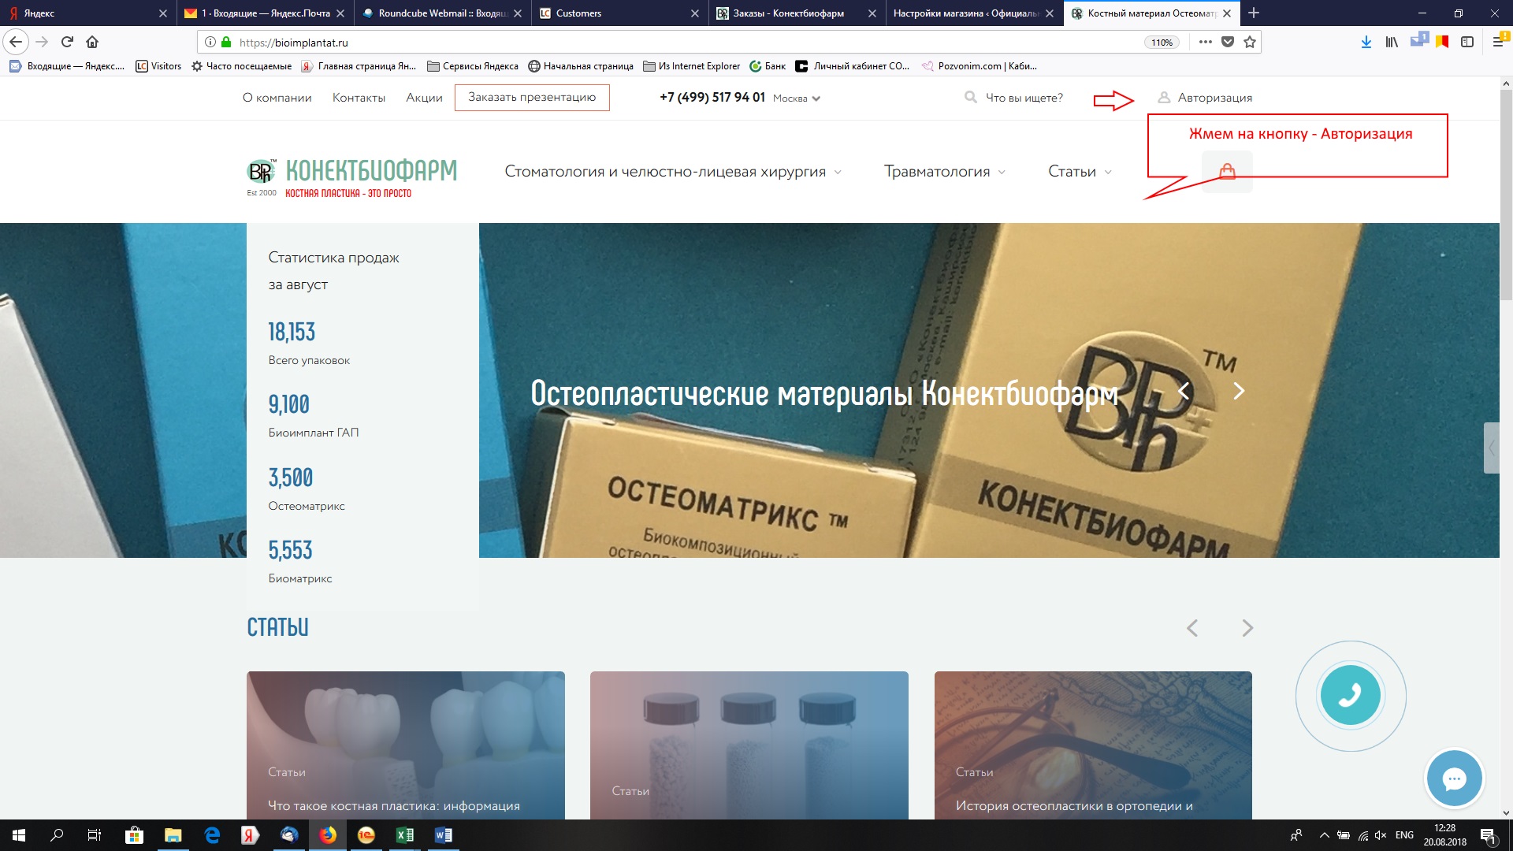Click the shopping cart icon

tap(1227, 171)
